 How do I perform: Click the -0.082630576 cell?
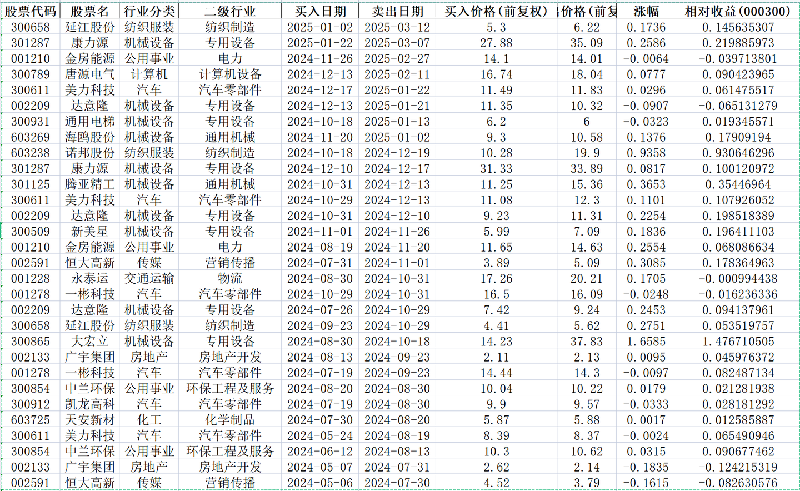coord(738,483)
